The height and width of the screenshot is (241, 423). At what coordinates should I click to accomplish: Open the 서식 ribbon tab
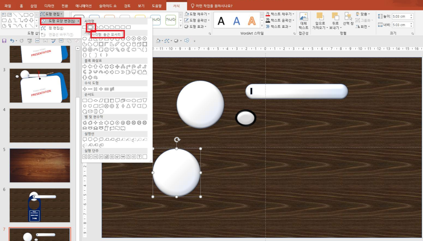click(x=176, y=6)
